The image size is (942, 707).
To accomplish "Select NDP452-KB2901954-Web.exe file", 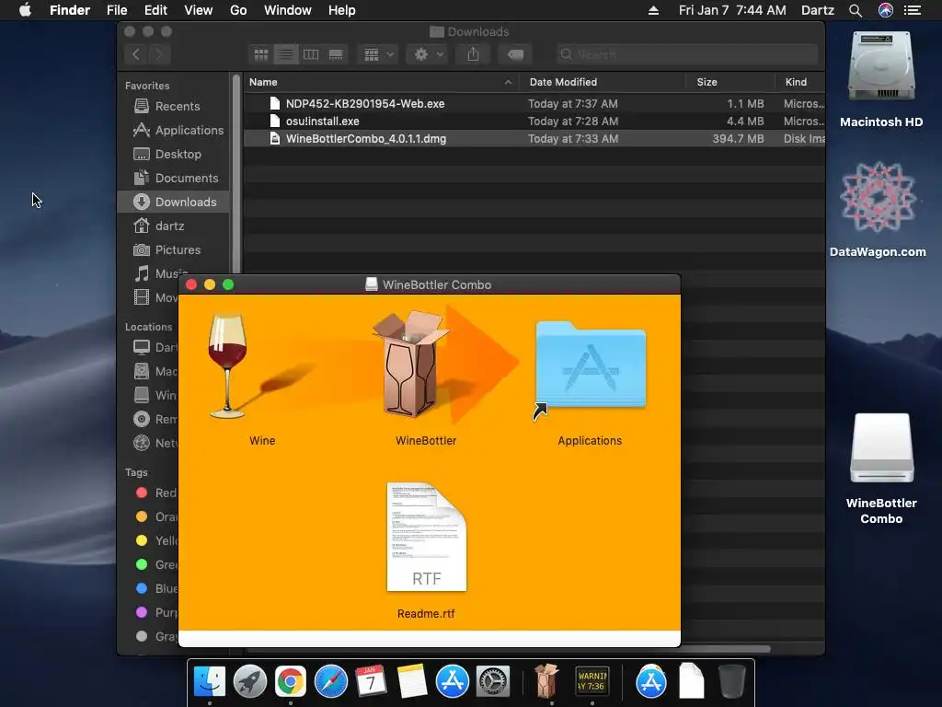I will 534,103.
